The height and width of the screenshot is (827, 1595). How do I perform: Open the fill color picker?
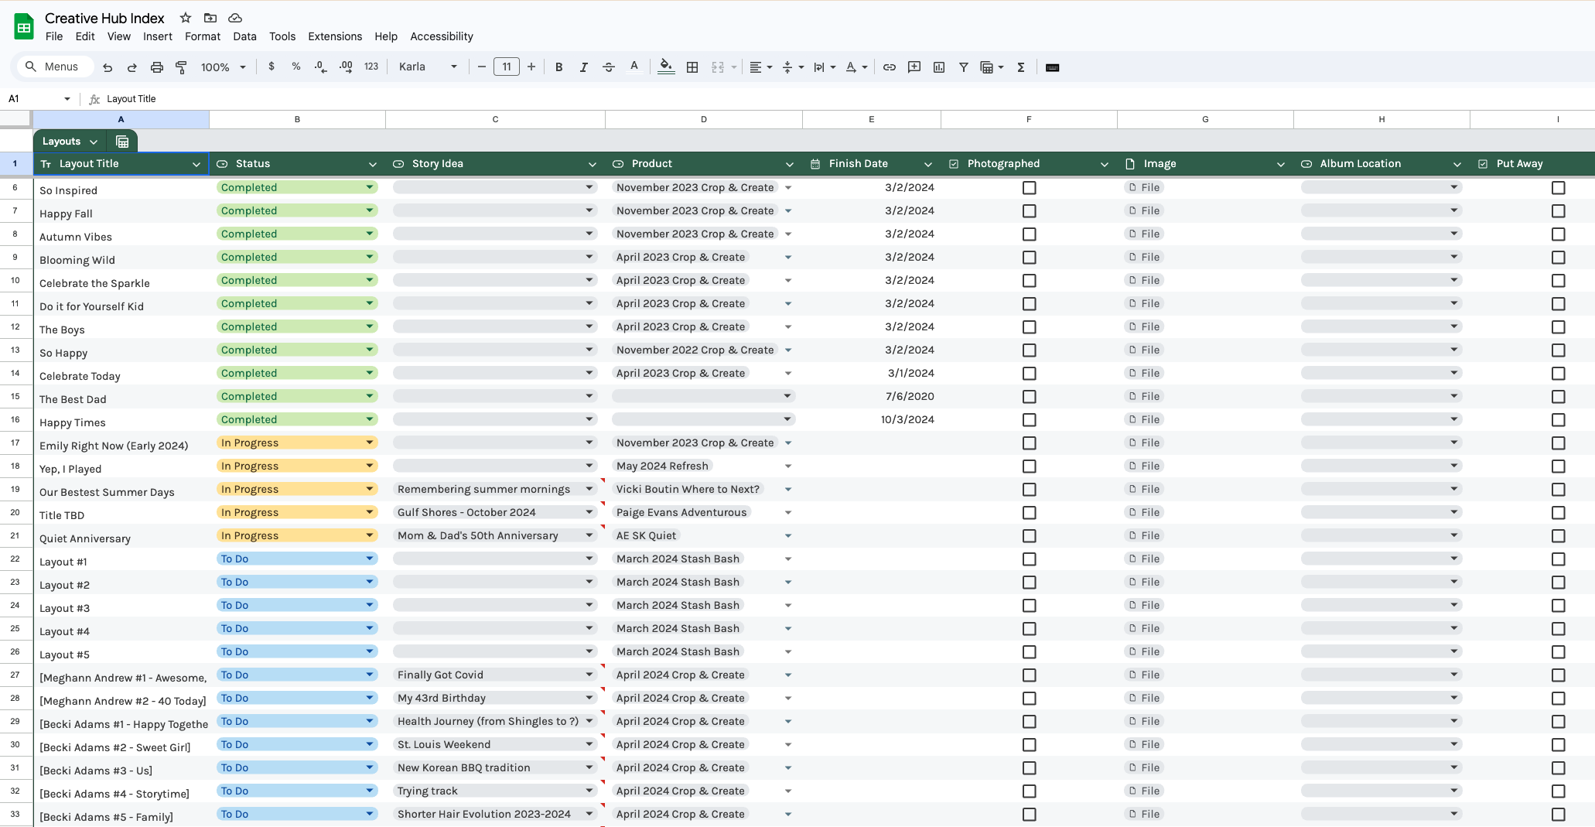(x=665, y=67)
